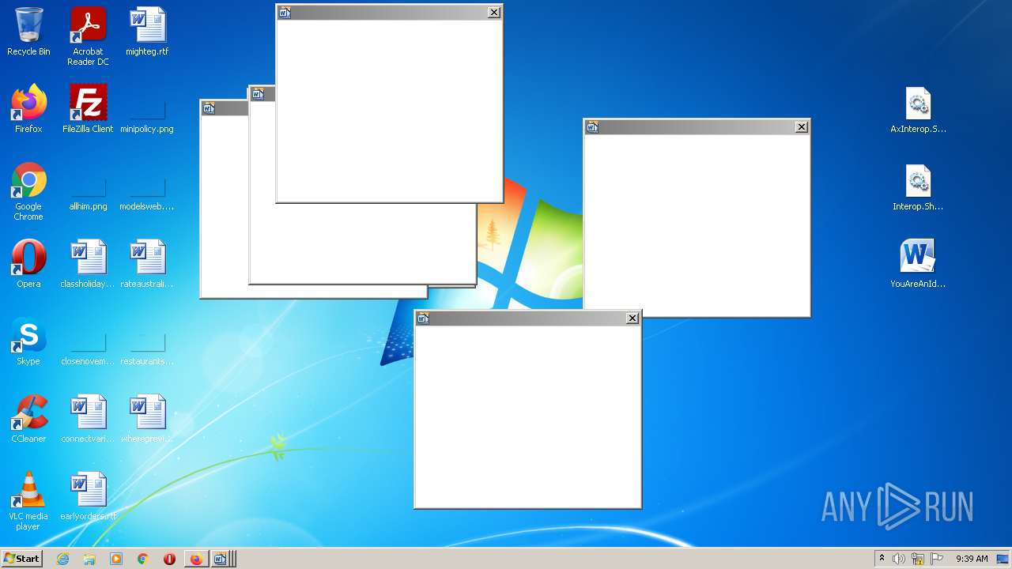
Task: Select the restaurants file icon
Action: tap(147, 341)
